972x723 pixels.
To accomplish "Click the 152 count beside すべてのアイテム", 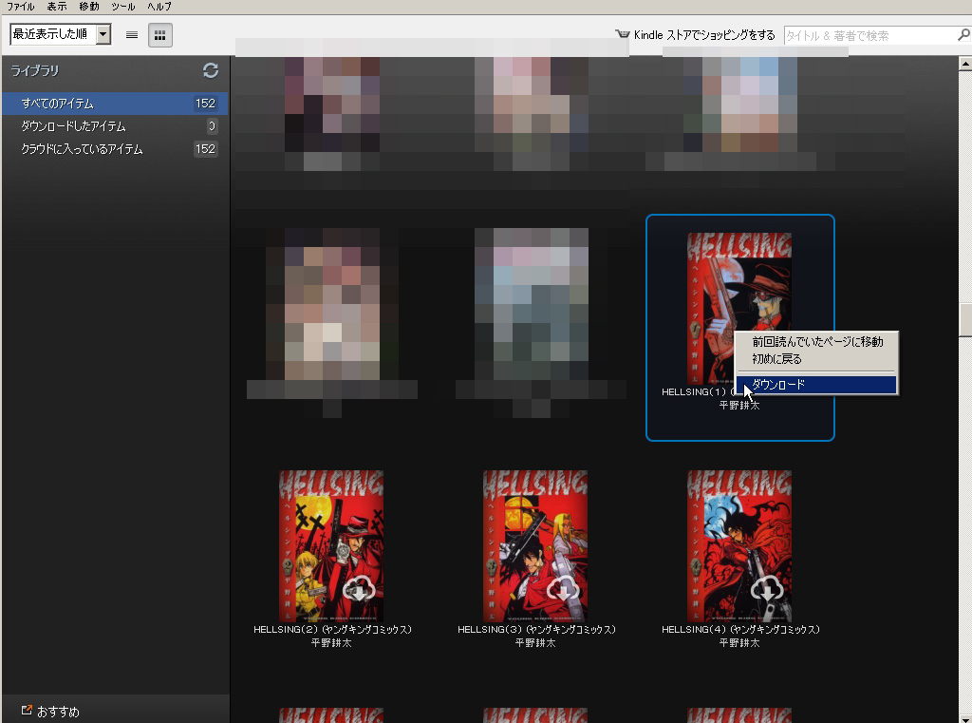I will [x=205, y=104].
